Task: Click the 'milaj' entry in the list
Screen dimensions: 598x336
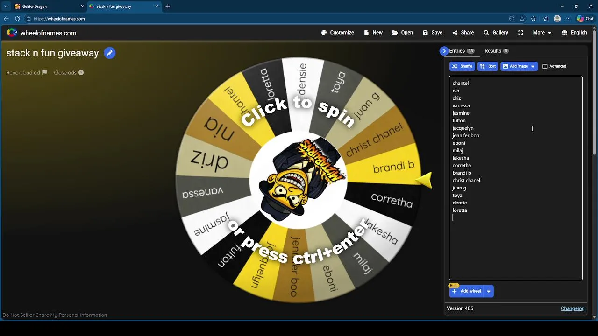Action: [x=457, y=150]
